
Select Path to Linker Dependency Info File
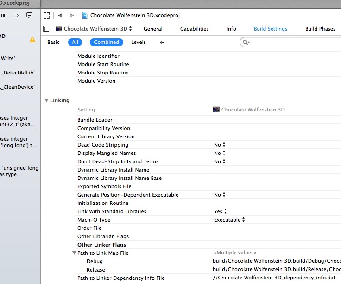(121, 278)
